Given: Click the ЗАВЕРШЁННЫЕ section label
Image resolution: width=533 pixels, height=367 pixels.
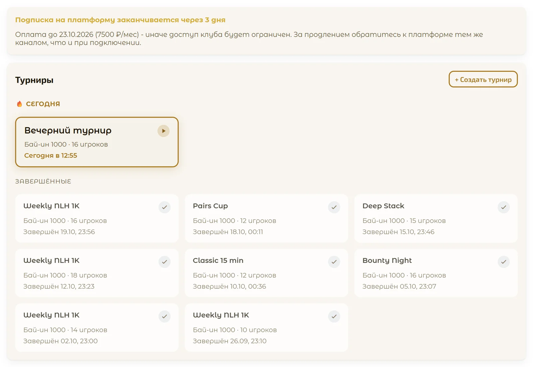Looking at the screenshot, I should tap(43, 181).
